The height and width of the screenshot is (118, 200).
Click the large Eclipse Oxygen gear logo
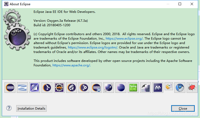pyautogui.click(x=17, y=30)
